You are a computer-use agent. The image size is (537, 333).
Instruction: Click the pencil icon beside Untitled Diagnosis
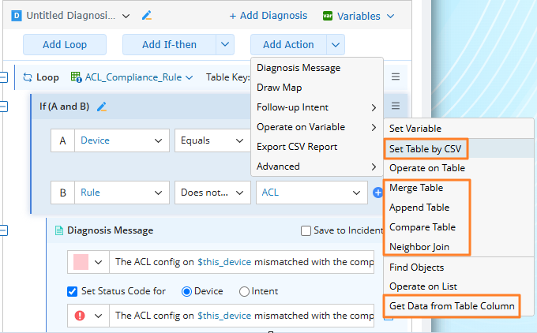tap(146, 16)
